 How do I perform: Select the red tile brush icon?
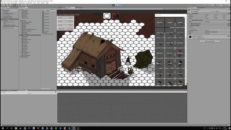(115, 16)
